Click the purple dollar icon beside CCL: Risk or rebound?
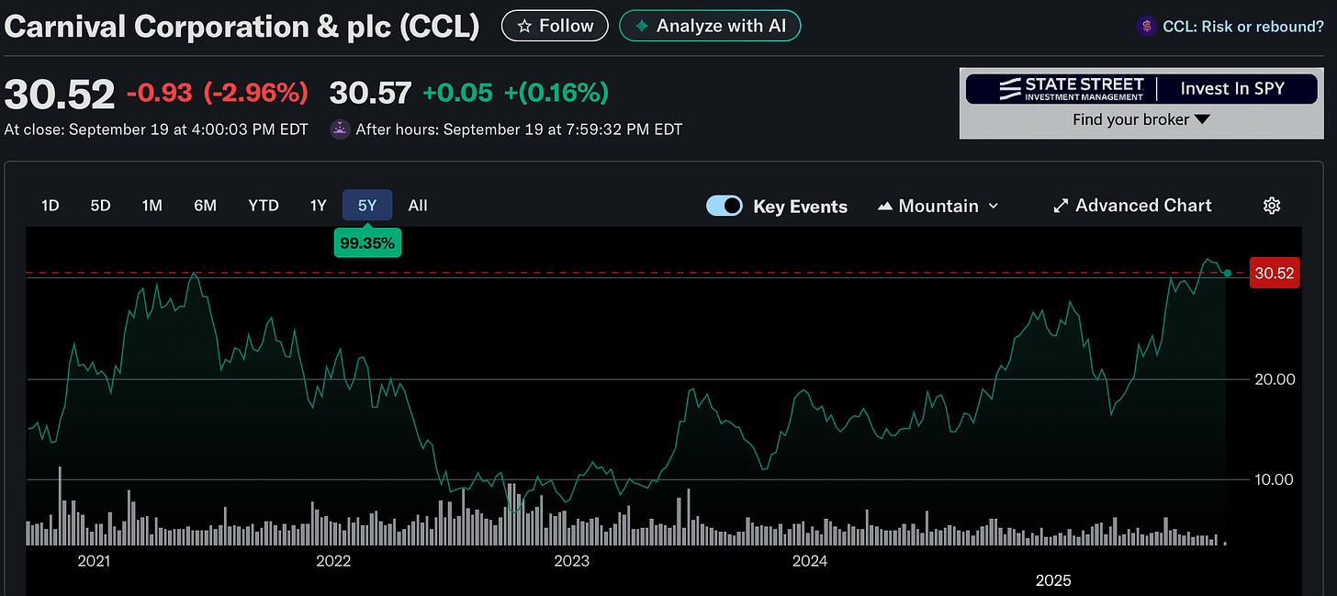The image size is (1337, 596). click(1146, 27)
